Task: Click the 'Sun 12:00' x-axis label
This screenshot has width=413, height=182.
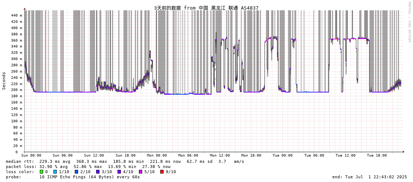Action: tap(94, 155)
